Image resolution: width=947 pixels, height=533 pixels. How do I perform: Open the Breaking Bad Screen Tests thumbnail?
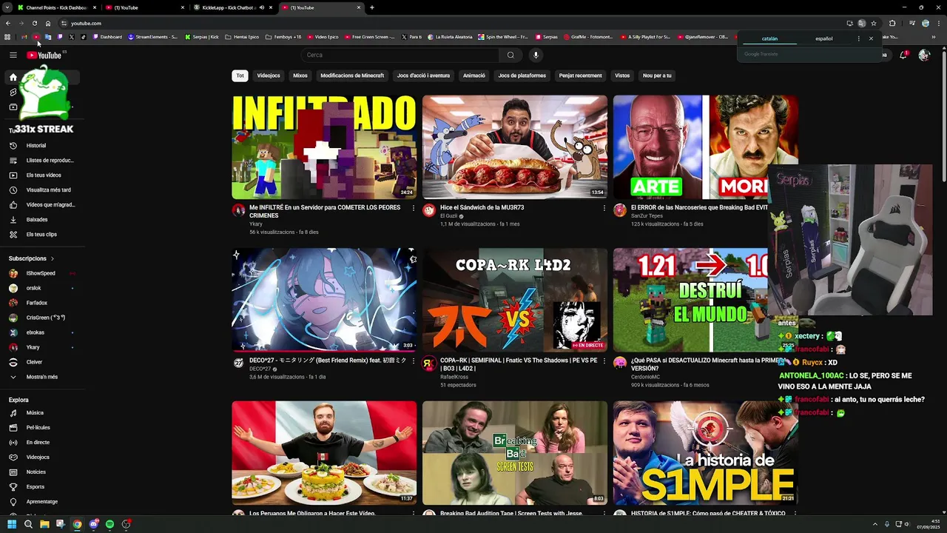[x=515, y=452]
